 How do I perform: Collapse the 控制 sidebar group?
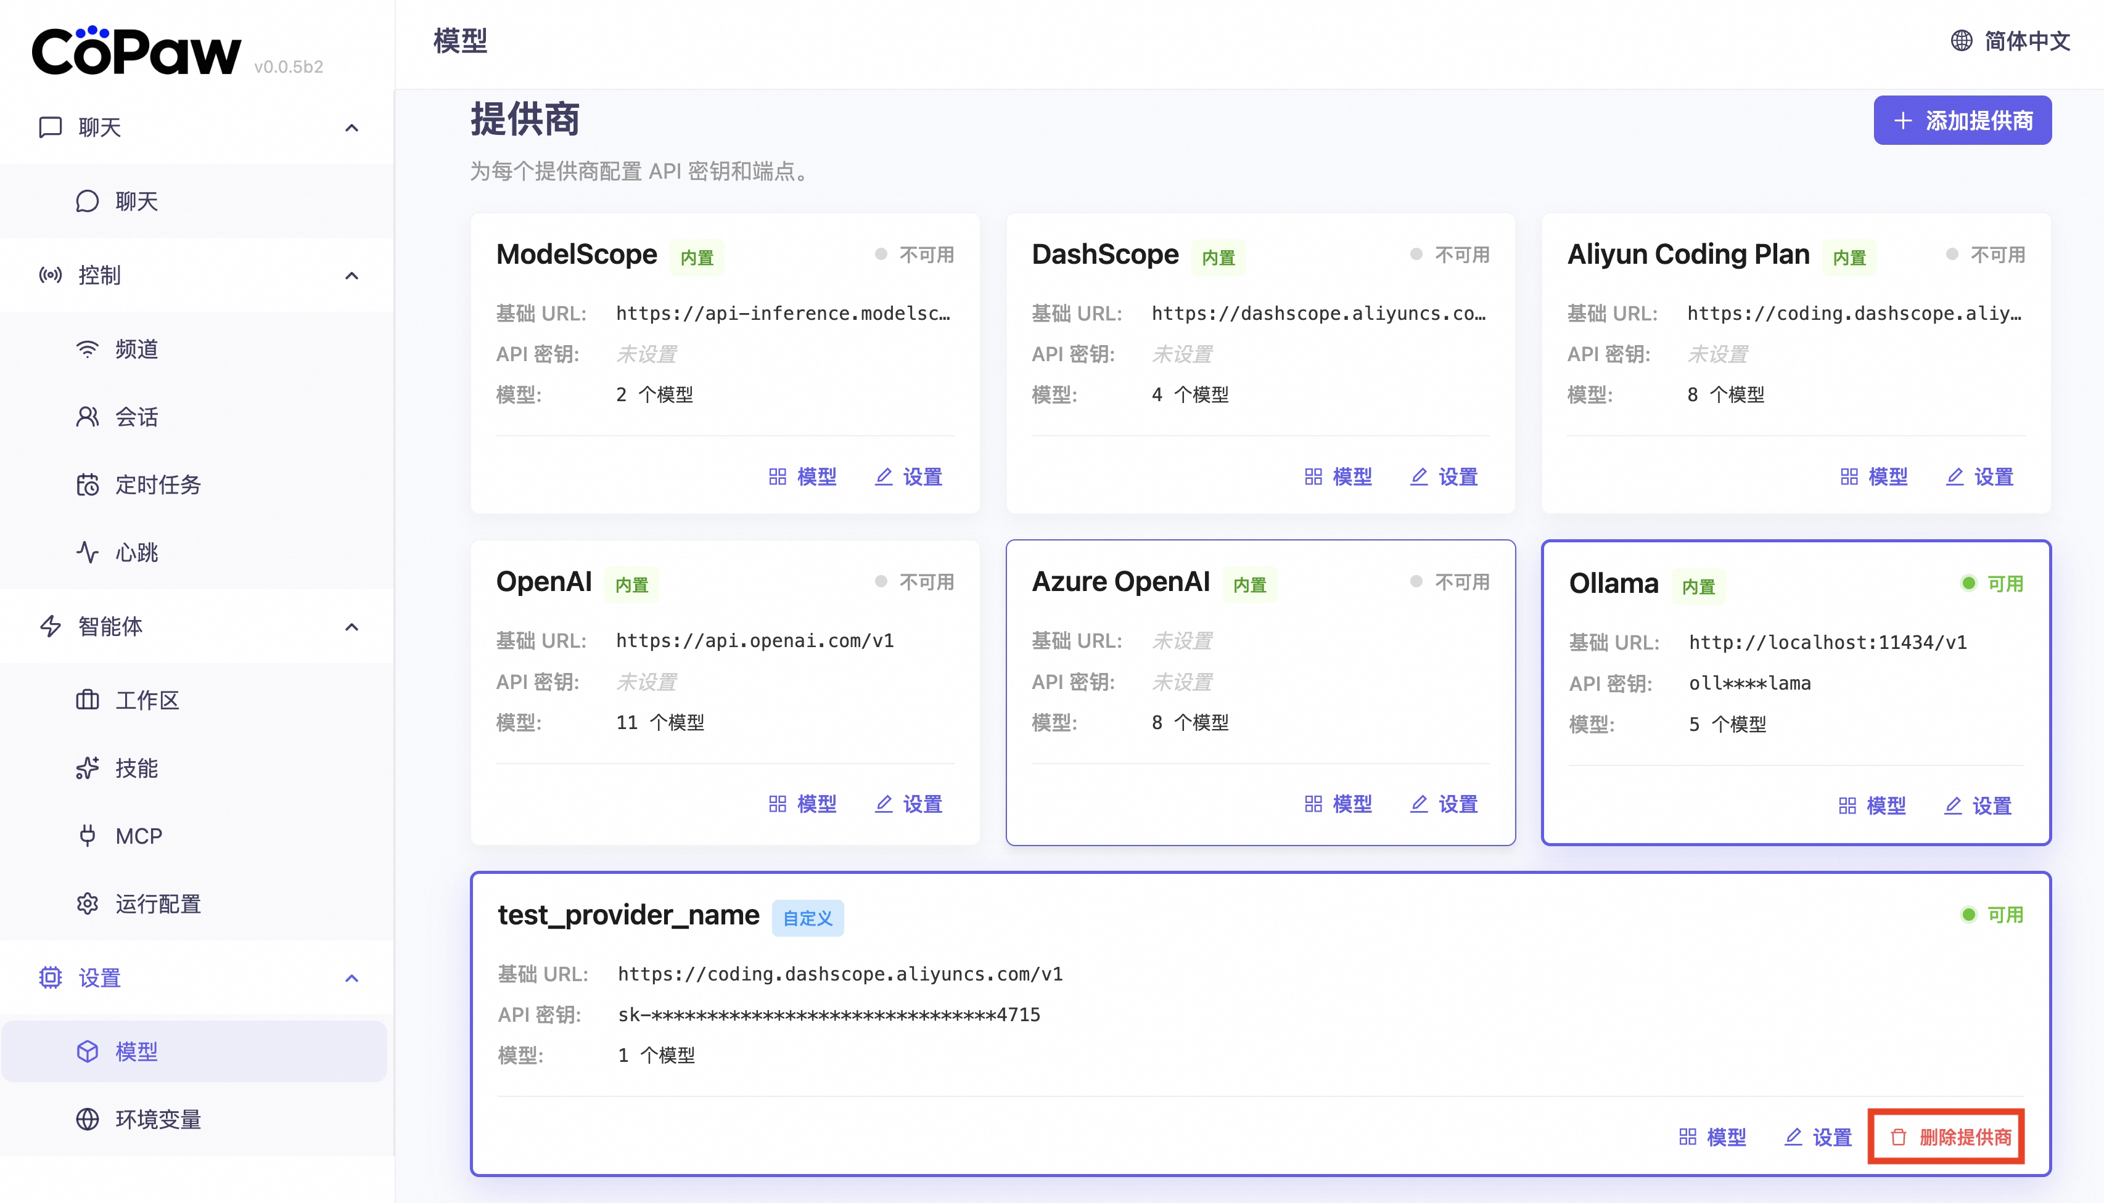(x=351, y=275)
